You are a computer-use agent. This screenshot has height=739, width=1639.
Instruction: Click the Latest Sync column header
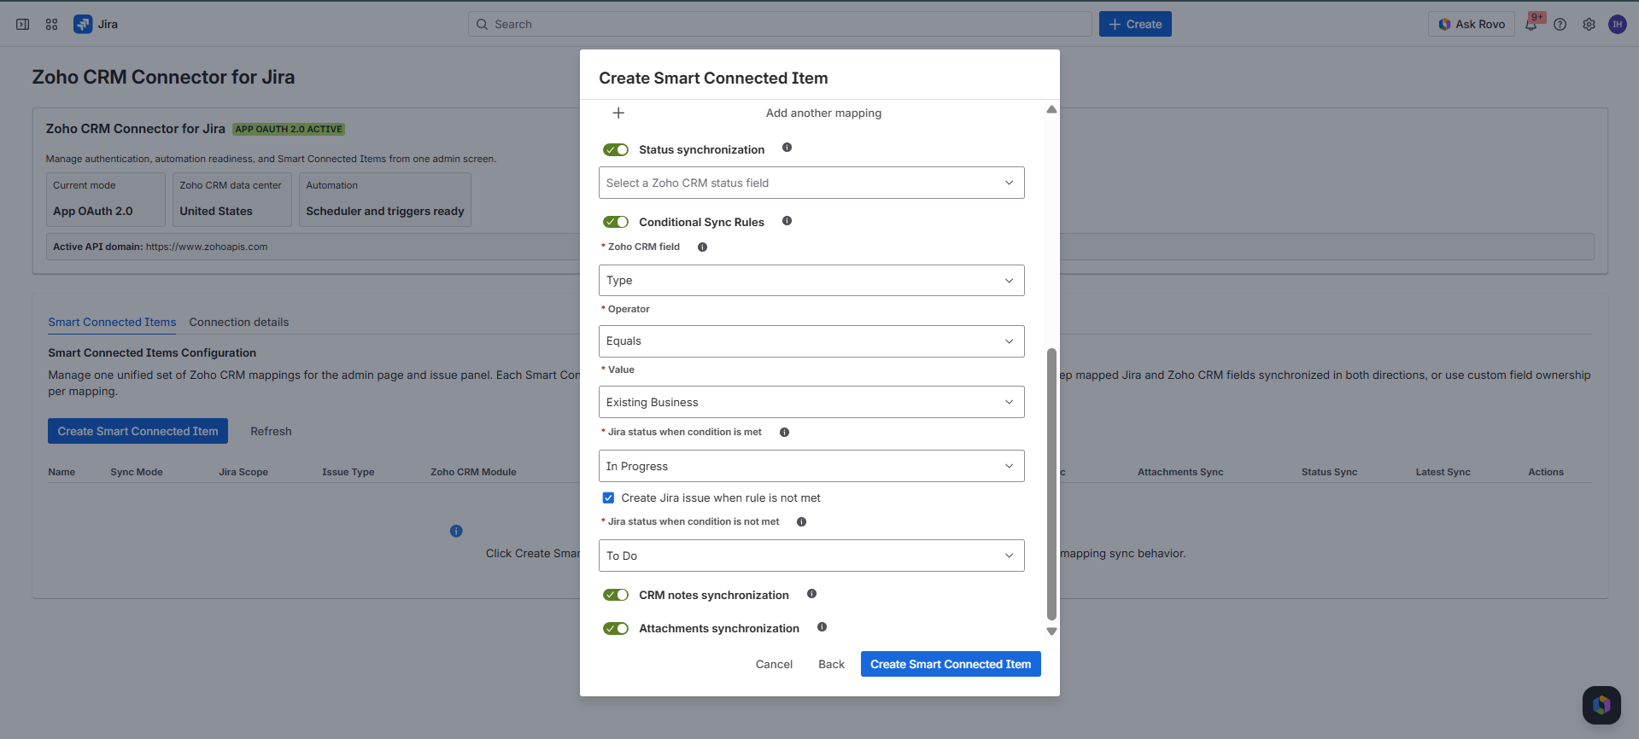[x=1443, y=472]
